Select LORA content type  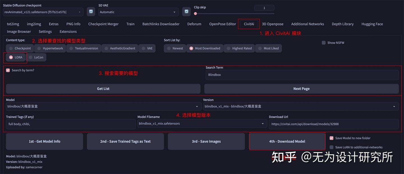(x=15, y=57)
